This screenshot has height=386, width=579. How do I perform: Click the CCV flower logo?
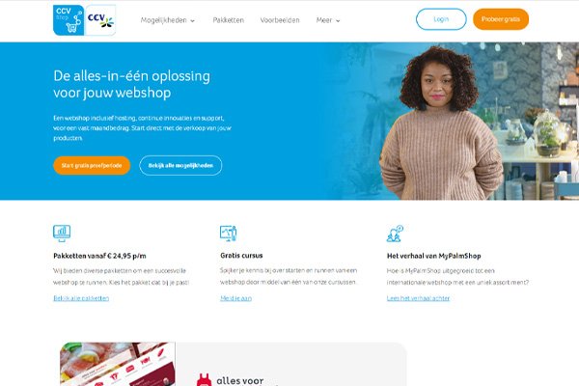click(x=100, y=20)
